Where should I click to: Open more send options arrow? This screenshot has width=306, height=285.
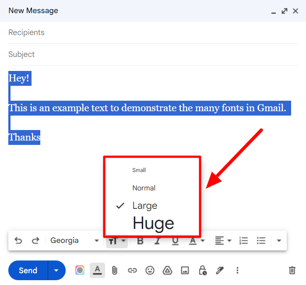point(56,271)
